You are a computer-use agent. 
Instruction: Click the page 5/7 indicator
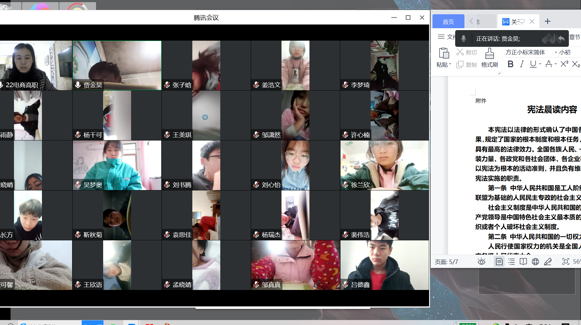446,262
